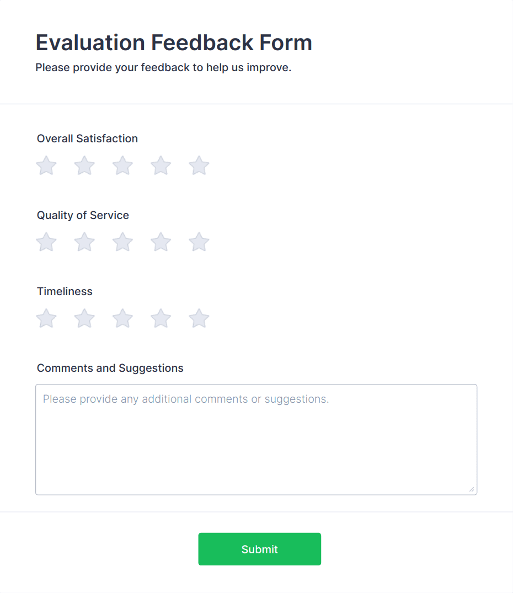Click the Overall Satisfaction label
Screen dimensions: 513x593
coord(87,138)
